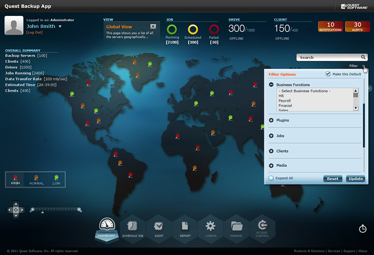Click the Estimated Time summary row
Screen dimensions: 374x255
coord(31,85)
